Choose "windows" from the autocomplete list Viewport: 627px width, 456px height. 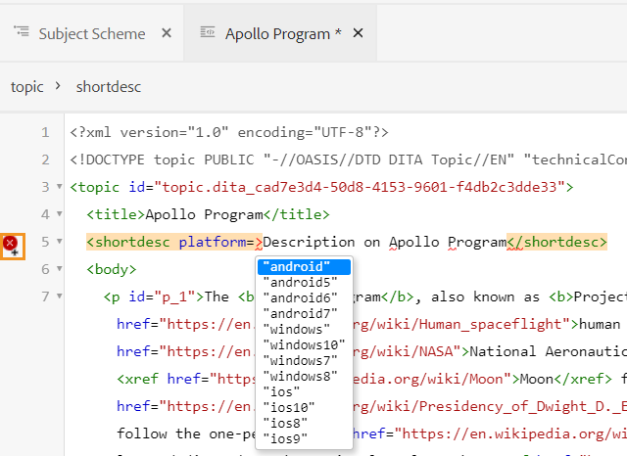pyautogui.click(x=304, y=330)
